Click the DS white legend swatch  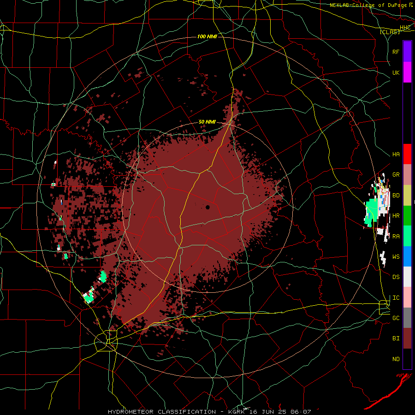click(x=407, y=277)
